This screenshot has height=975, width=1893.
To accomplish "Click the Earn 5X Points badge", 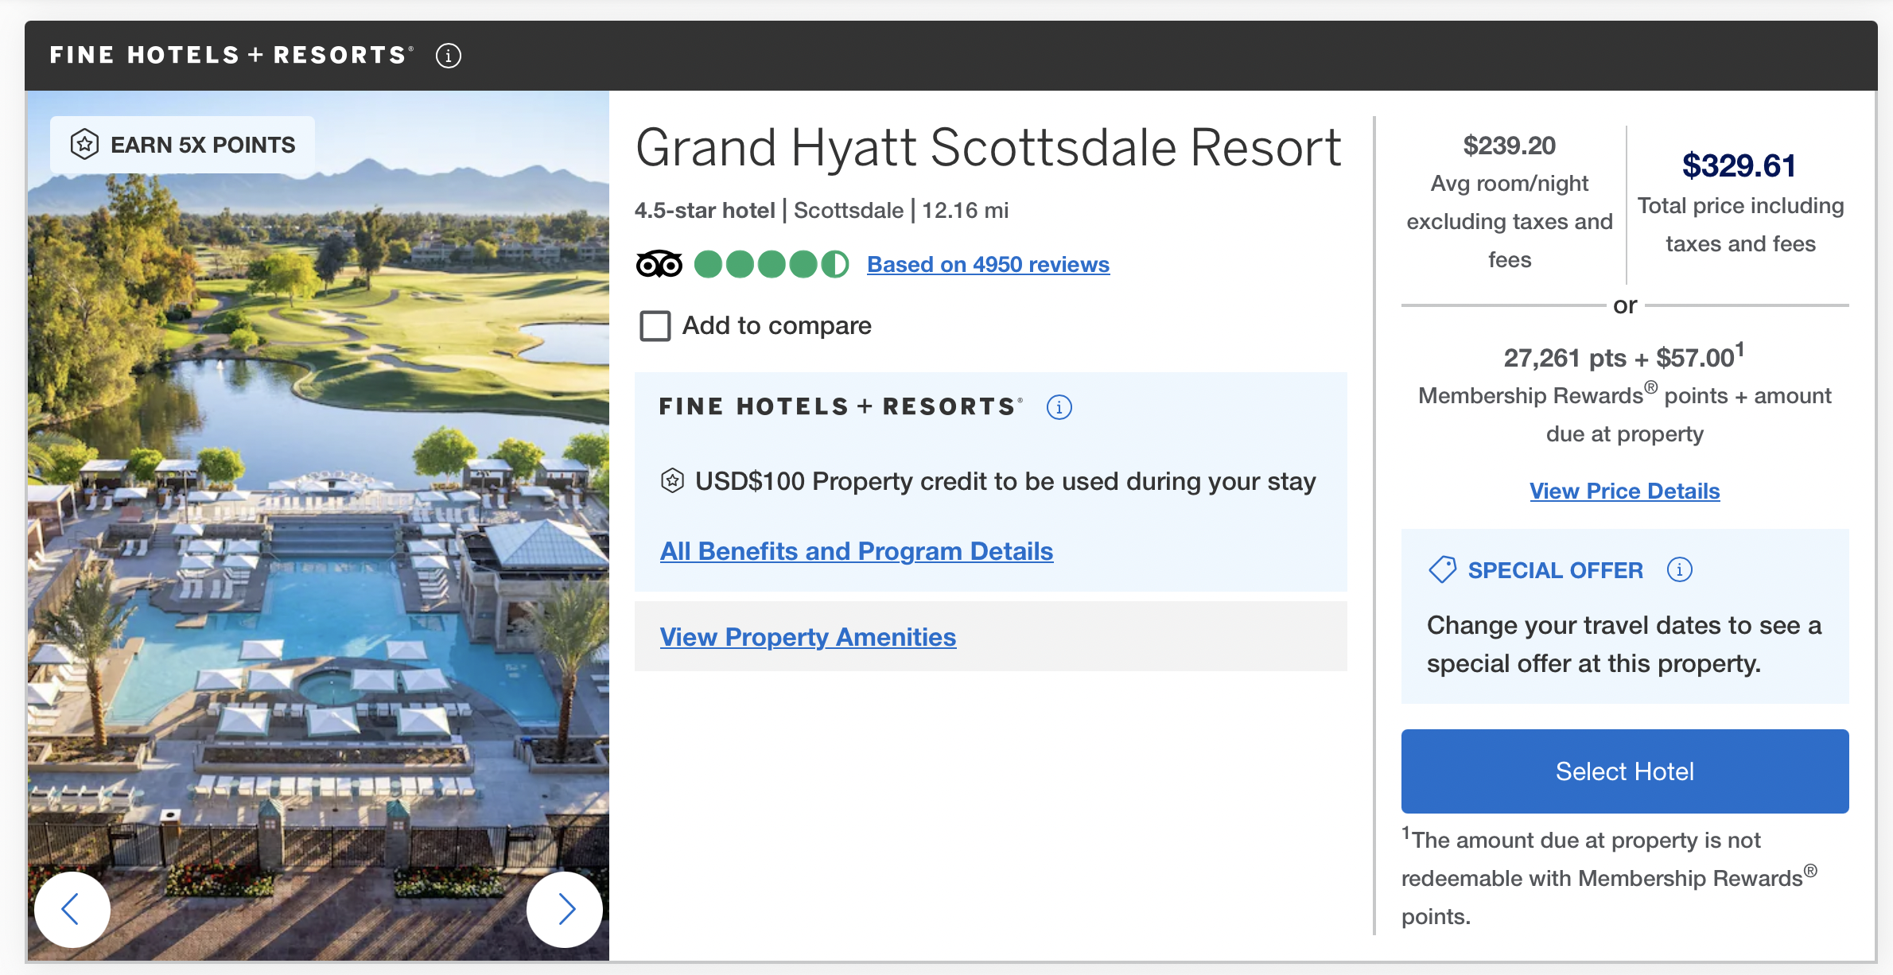I will pyautogui.click(x=183, y=145).
